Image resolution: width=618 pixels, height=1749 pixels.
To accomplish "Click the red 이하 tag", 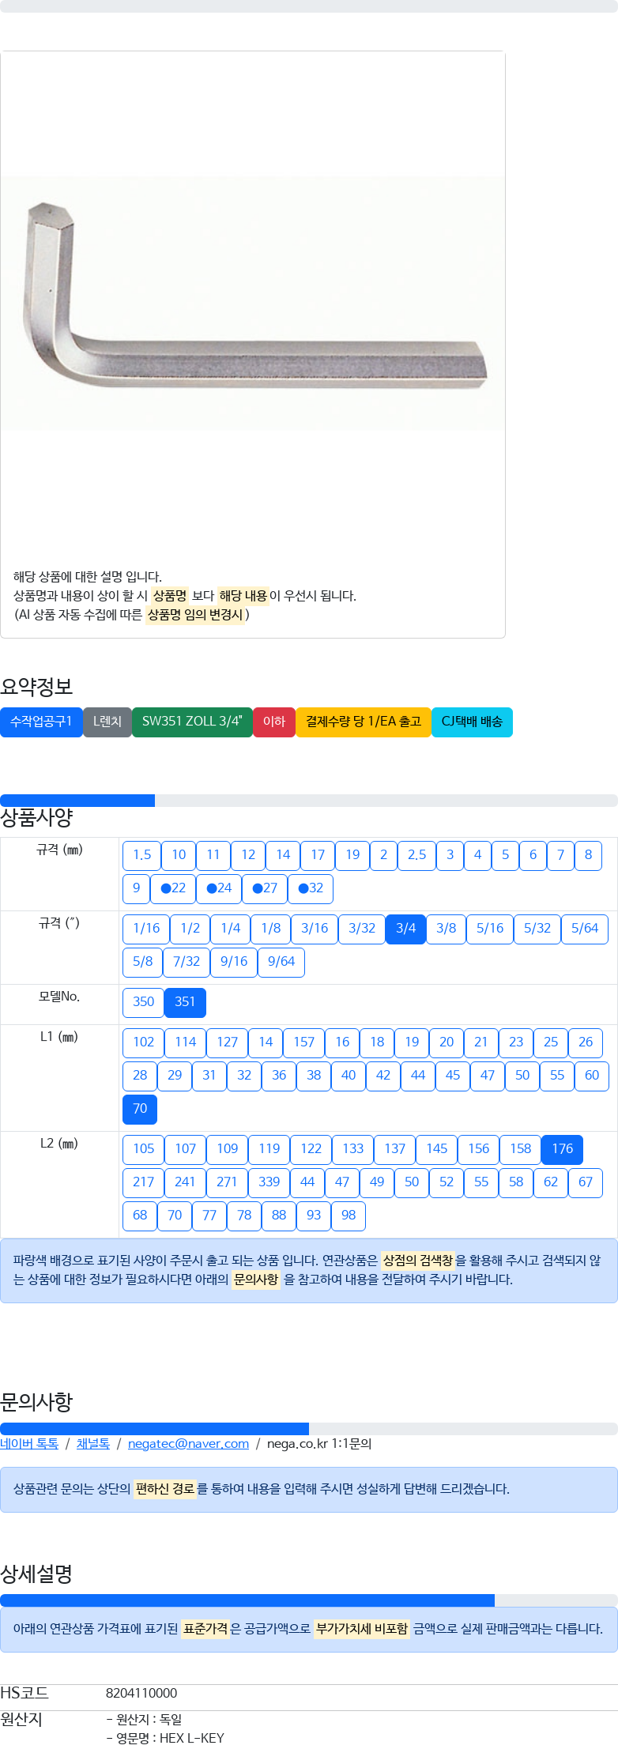I will click(x=274, y=722).
